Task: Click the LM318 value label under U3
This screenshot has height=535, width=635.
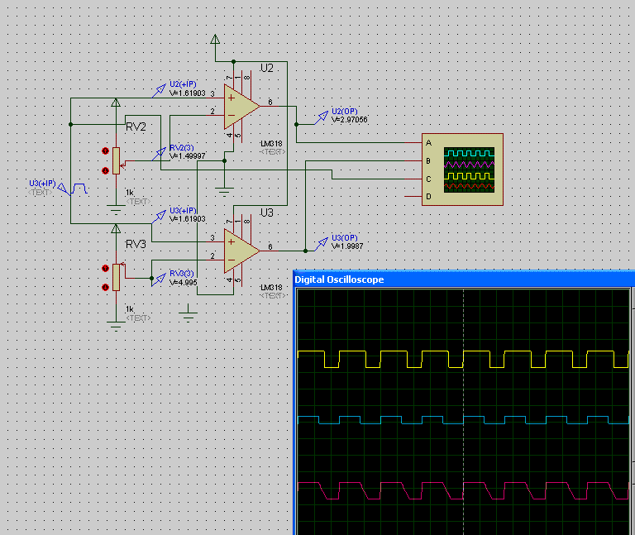Action: [x=271, y=288]
